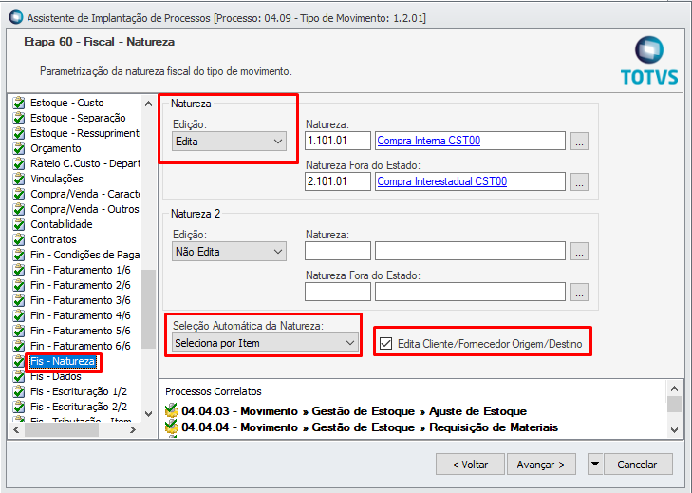
Task: Click checkmark icon beside Contratos
Action: (19, 239)
